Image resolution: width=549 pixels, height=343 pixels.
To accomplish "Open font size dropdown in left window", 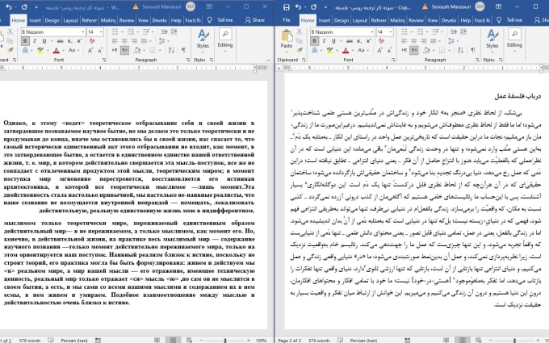I will pyautogui.click(x=101, y=31).
